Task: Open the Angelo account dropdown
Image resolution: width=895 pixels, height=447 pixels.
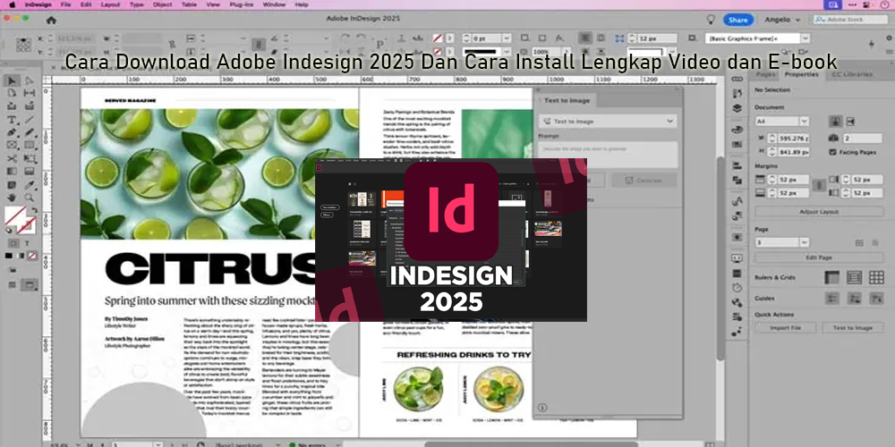Action: point(782,20)
